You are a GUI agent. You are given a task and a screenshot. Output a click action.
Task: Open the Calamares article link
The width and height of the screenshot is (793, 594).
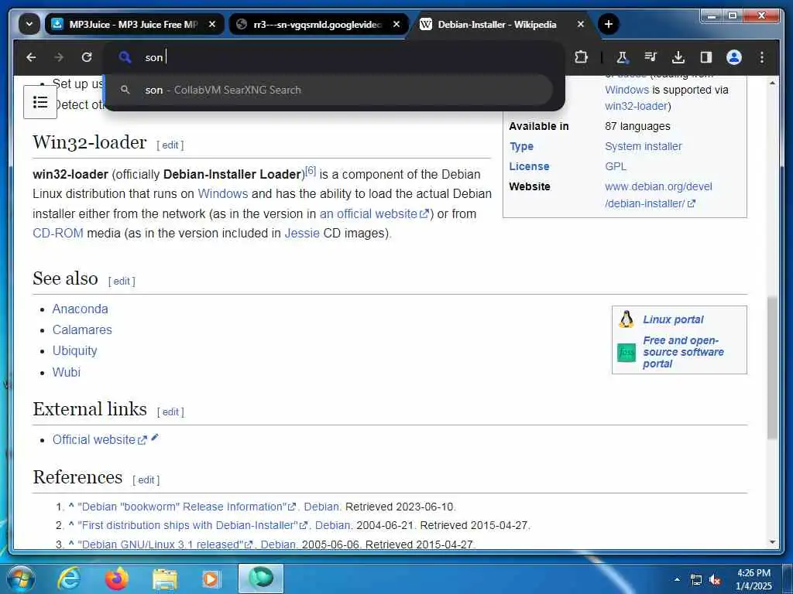point(82,329)
